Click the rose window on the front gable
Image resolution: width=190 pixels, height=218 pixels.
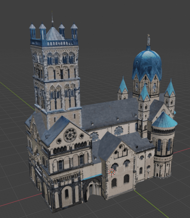(70, 135)
